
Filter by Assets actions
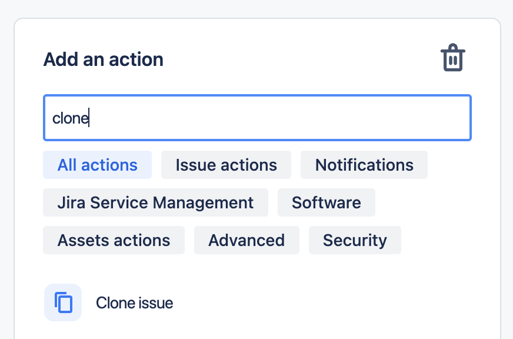[114, 240]
